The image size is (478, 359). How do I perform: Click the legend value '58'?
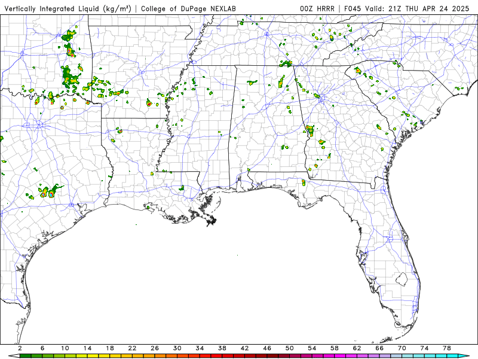point(335,348)
